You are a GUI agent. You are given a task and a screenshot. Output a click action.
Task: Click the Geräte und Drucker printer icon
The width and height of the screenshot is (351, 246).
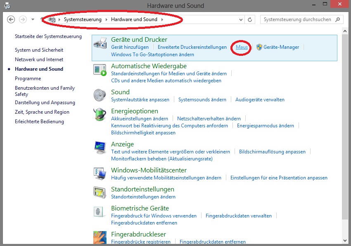point(100,43)
